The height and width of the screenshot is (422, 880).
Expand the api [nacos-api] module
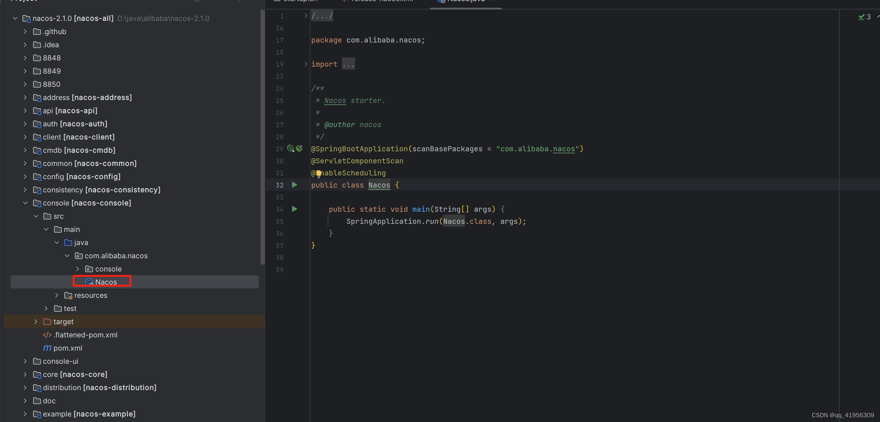click(25, 111)
